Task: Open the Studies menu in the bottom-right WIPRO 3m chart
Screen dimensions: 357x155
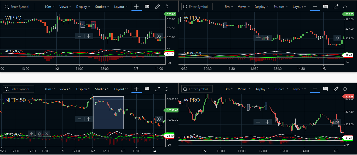Action: click(281, 89)
